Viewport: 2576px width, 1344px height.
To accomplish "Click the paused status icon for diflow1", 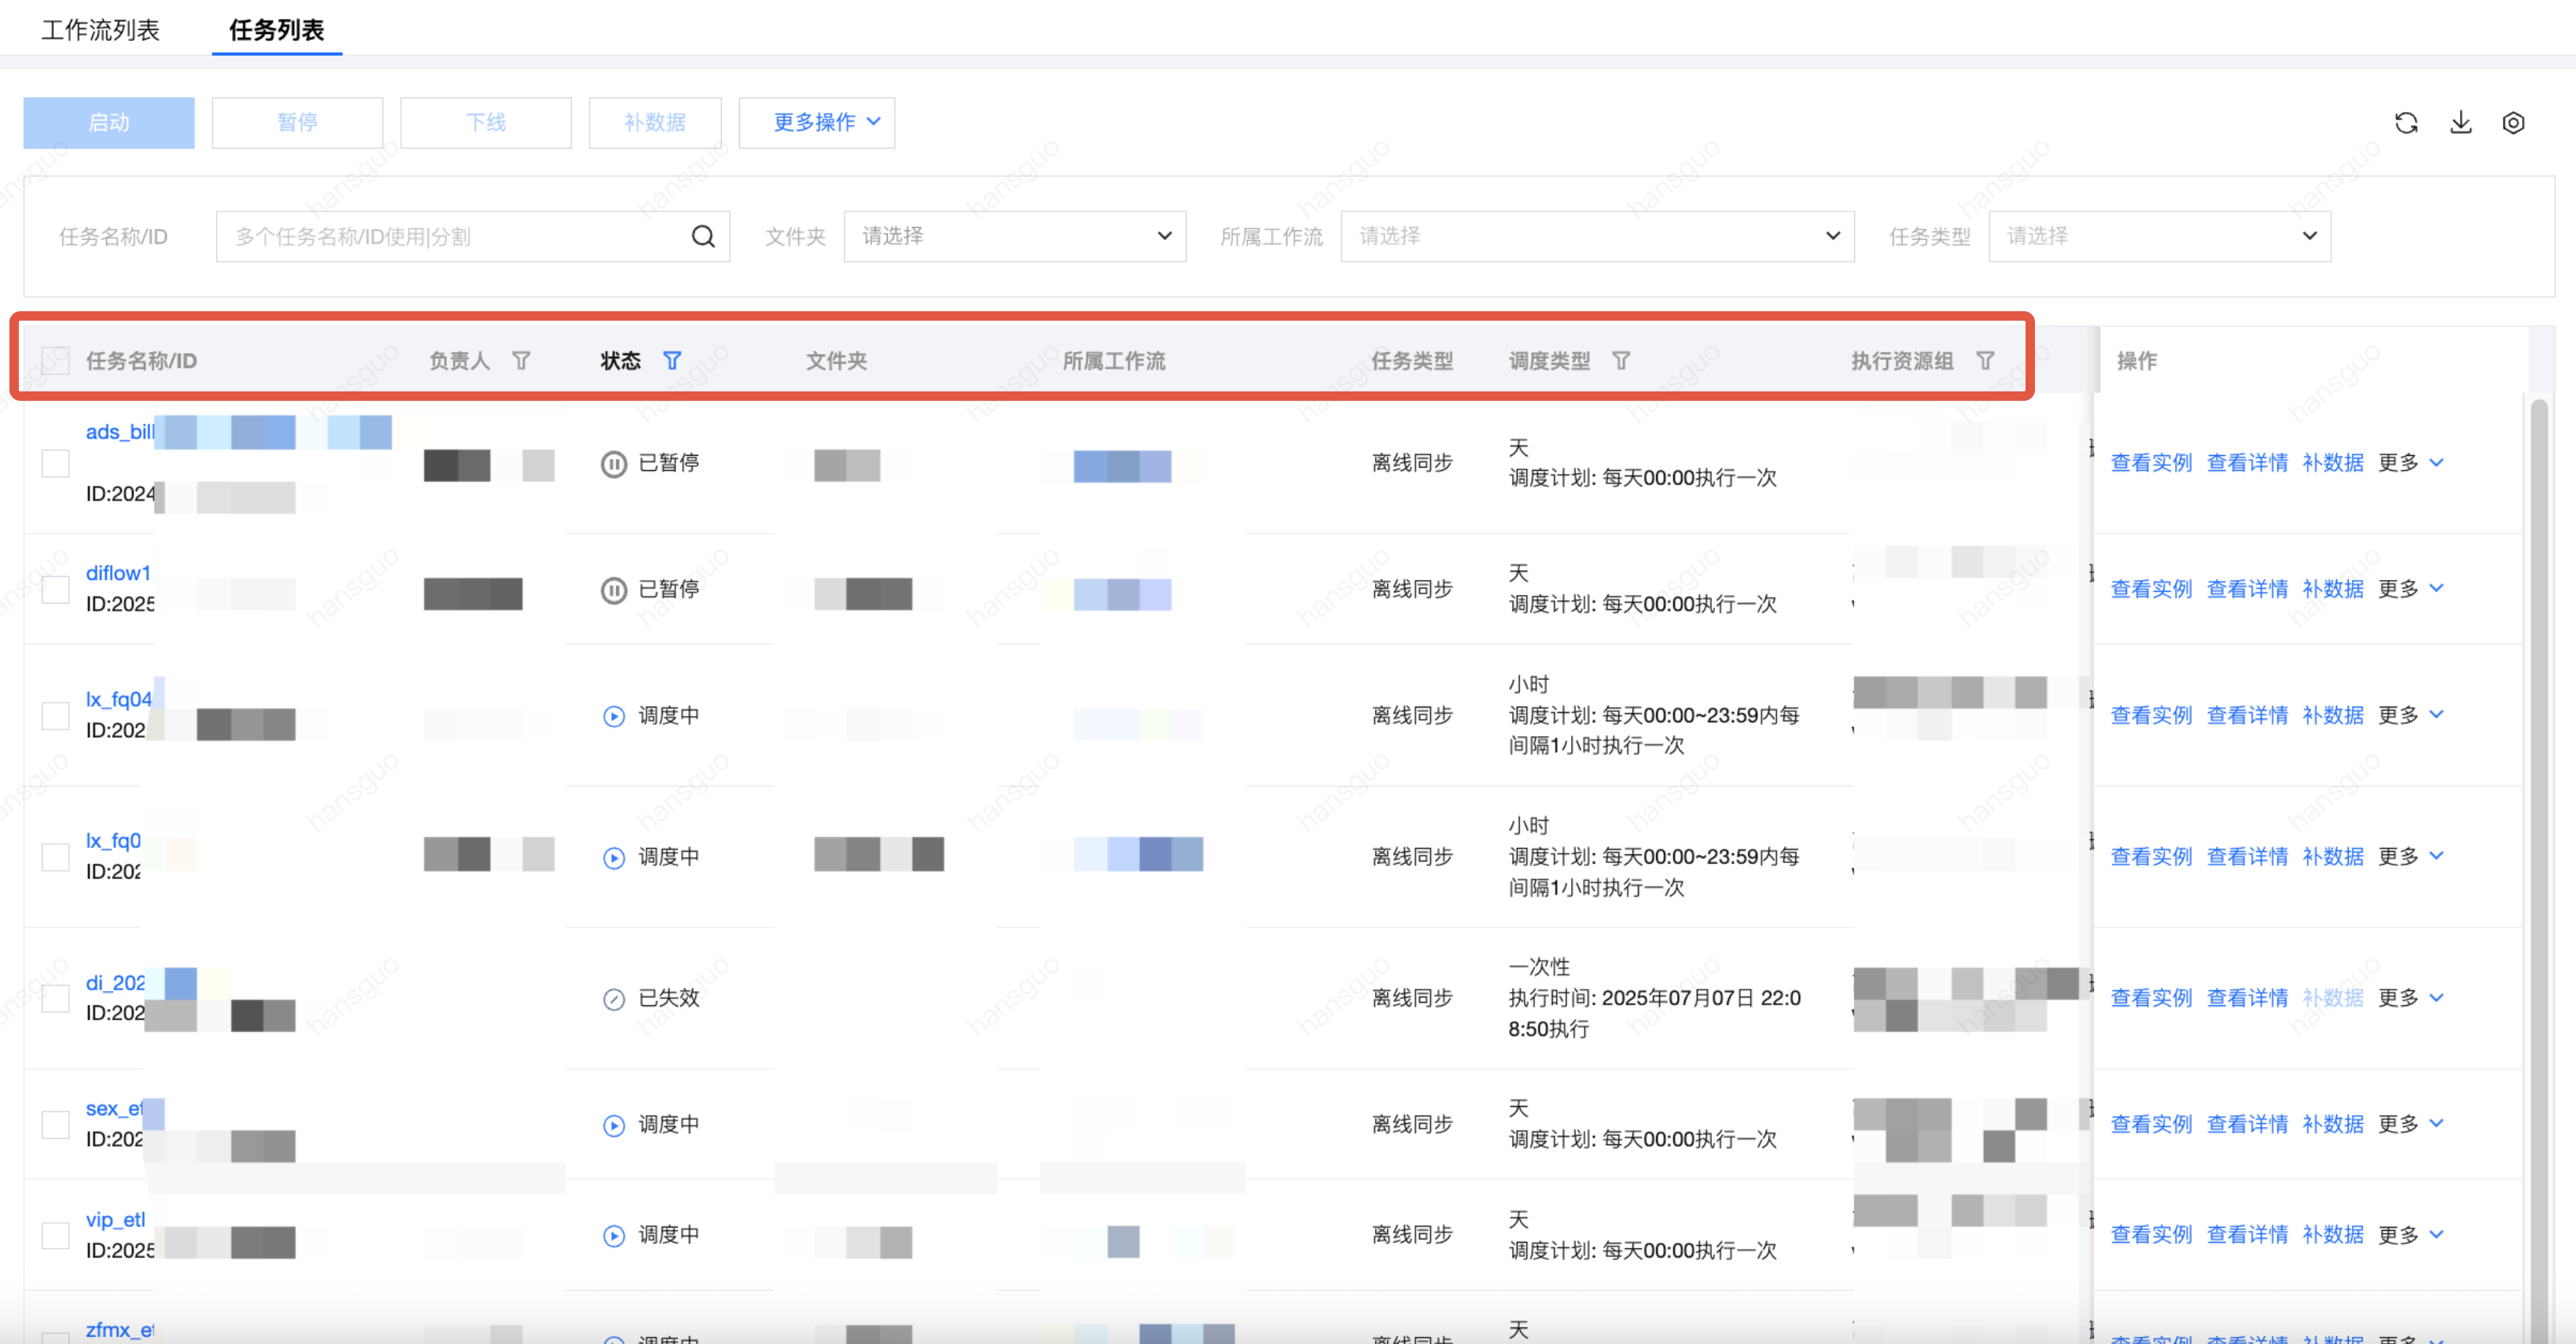I will pos(613,589).
